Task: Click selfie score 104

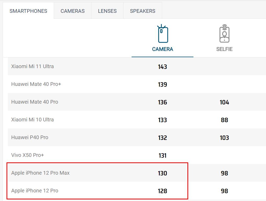Action: tap(224, 102)
